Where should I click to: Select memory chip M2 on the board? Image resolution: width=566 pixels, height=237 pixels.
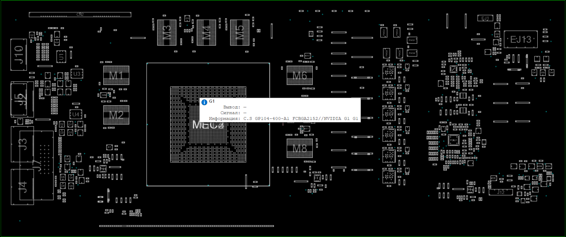[116, 115]
